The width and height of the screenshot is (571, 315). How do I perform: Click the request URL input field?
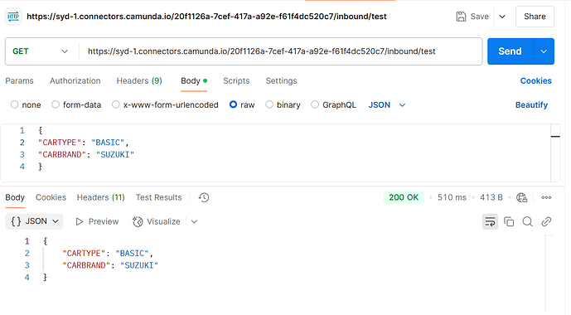click(x=280, y=51)
